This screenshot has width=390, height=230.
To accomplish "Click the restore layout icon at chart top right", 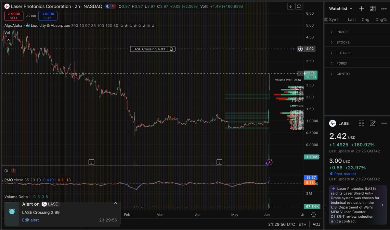I will coord(299,6).
